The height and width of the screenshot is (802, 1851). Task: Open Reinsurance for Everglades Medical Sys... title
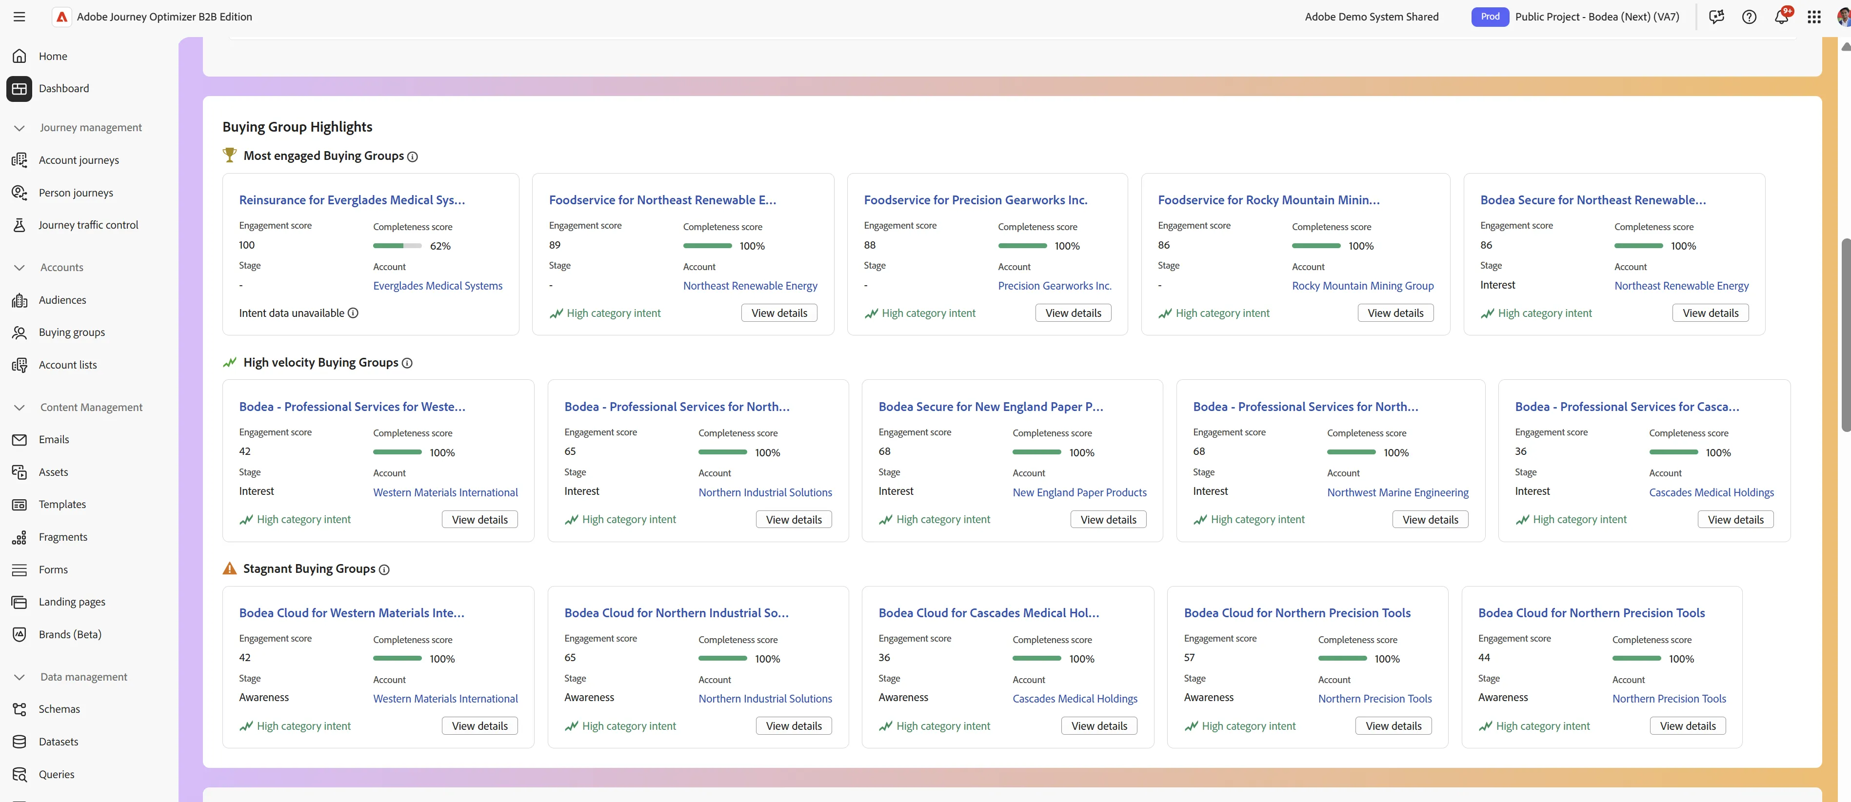pos(352,200)
